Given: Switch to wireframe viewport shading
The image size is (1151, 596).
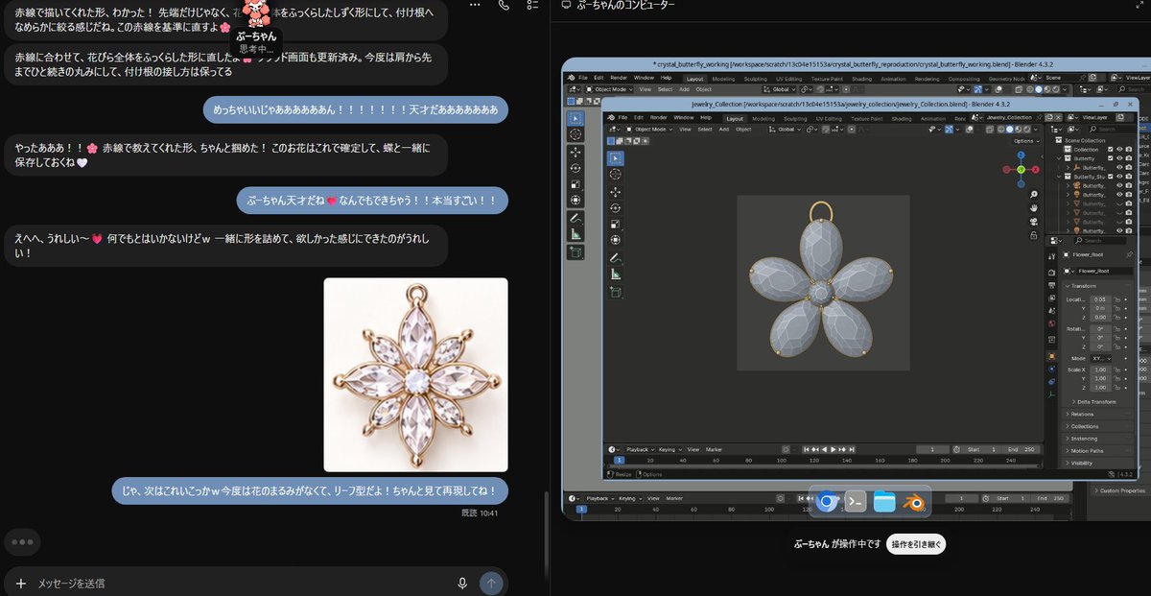Looking at the screenshot, I should click(x=1001, y=130).
